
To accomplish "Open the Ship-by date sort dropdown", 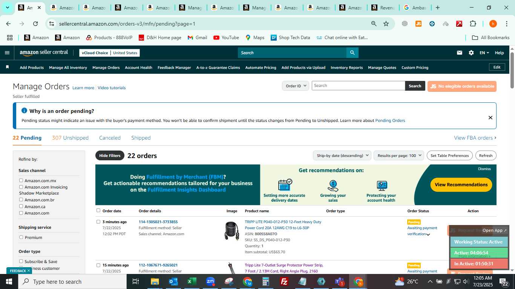I will pyautogui.click(x=342, y=155).
